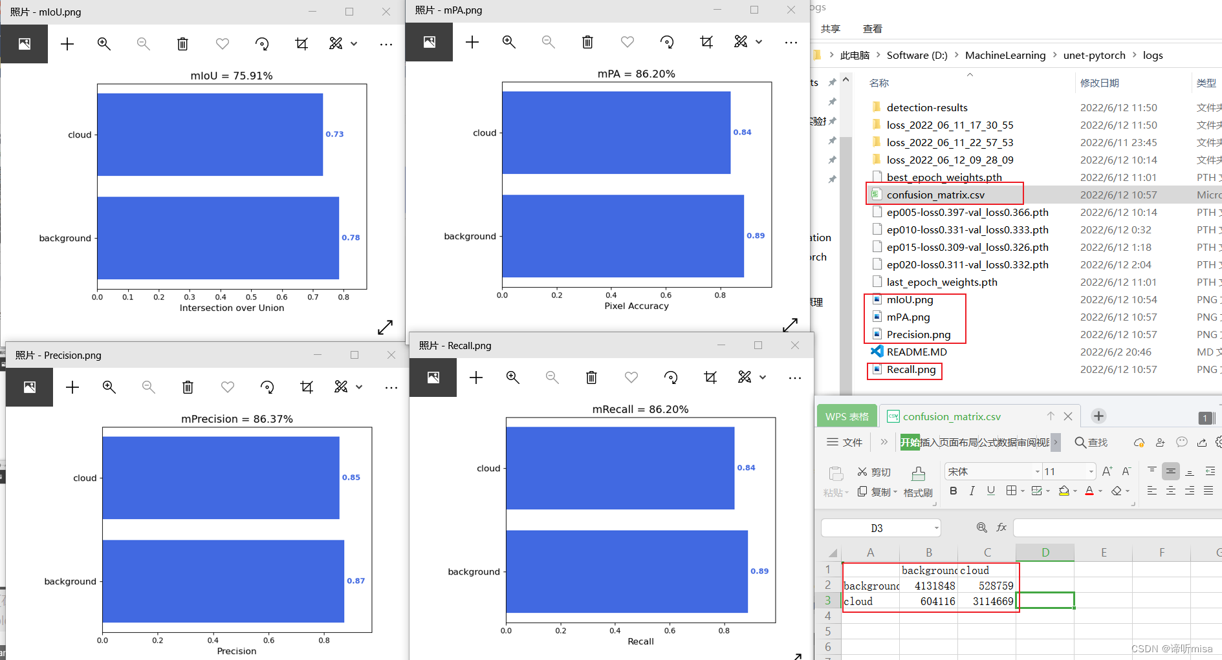The height and width of the screenshot is (660, 1222).
Task: Open See all photos in mIoU.png window
Action: click(24, 44)
